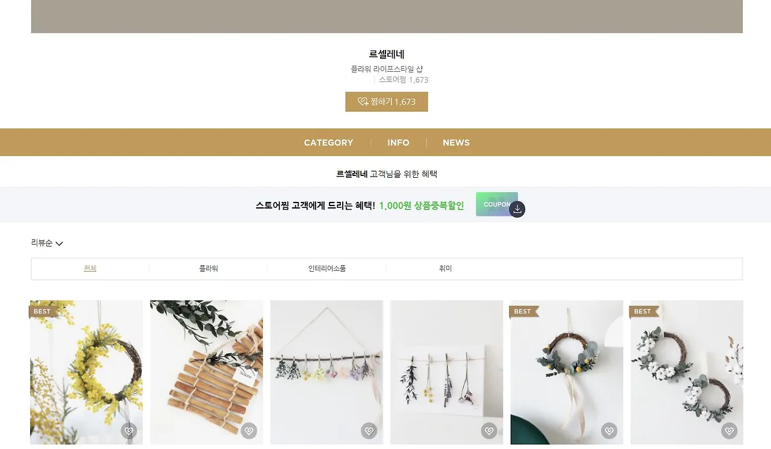Select the 인테리어소품 category tab
The image size is (771, 449).
click(326, 269)
